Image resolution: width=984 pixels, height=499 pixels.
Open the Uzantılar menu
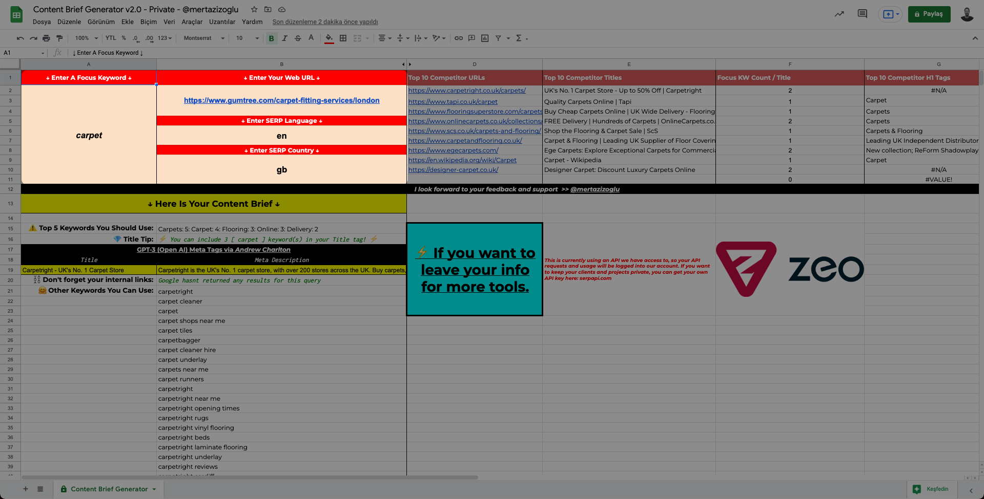pyautogui.click(x=222, y=22)
